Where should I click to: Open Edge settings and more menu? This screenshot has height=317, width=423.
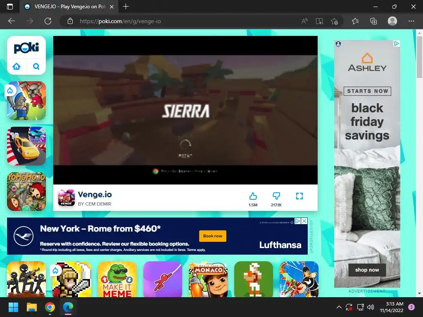(x=411, y=21)
